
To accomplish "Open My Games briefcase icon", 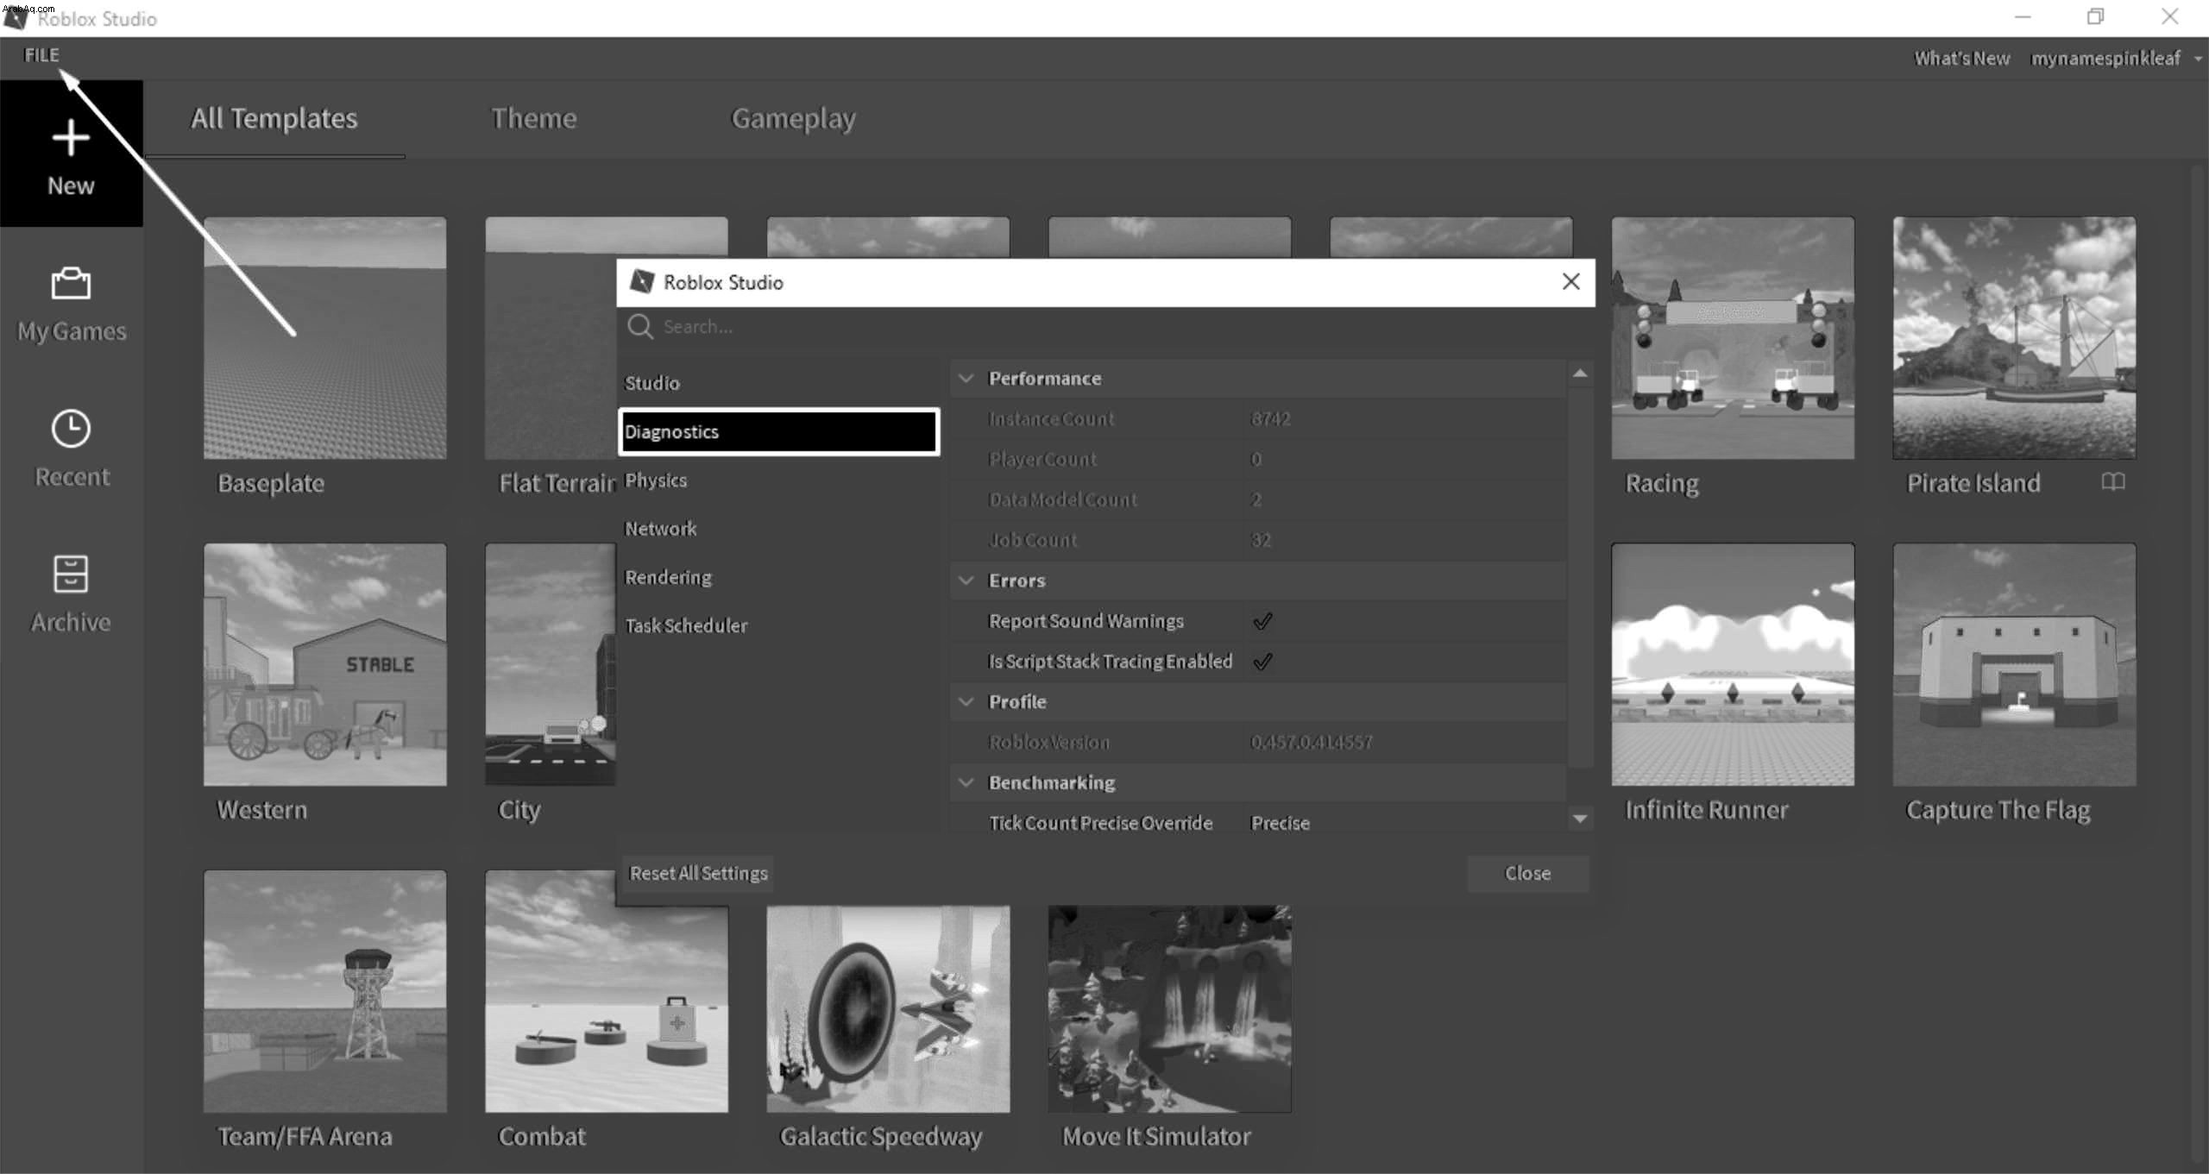I will (71, 283).
